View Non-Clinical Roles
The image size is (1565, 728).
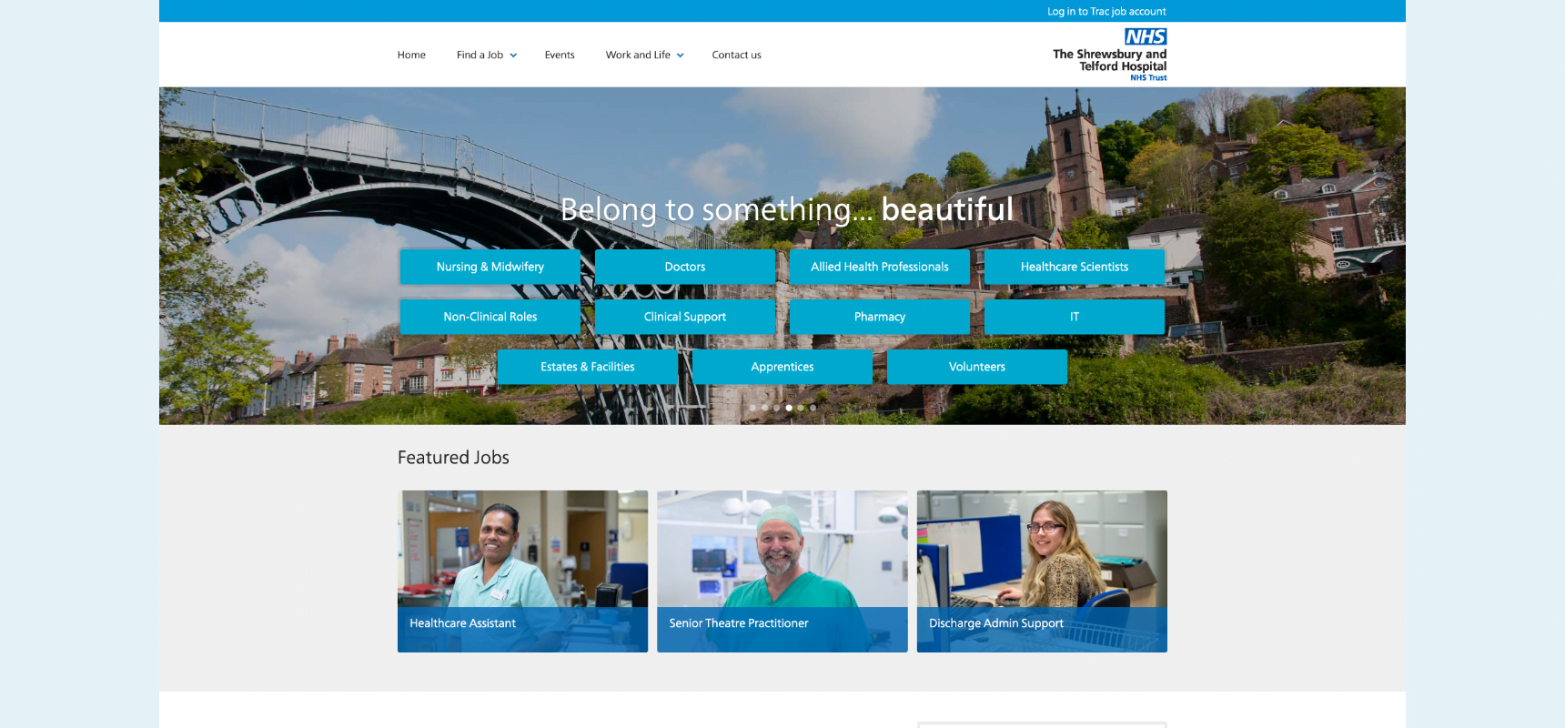click(490, 317)
